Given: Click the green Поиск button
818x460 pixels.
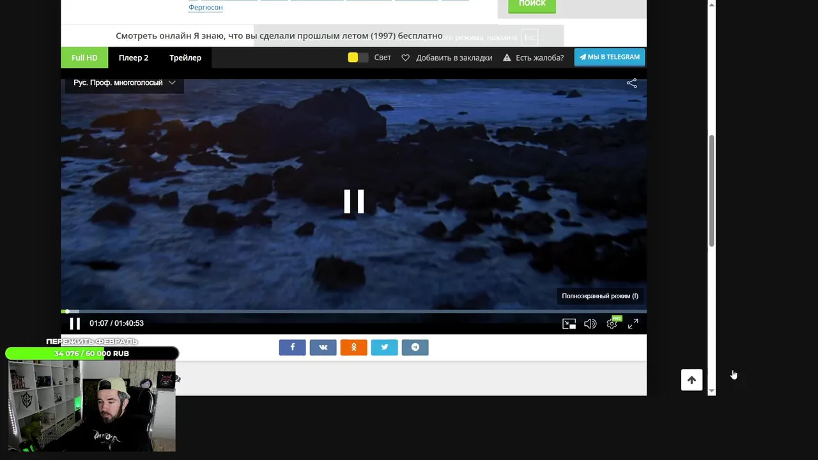Looking at the screenshot, I should [x=532, y=4].
